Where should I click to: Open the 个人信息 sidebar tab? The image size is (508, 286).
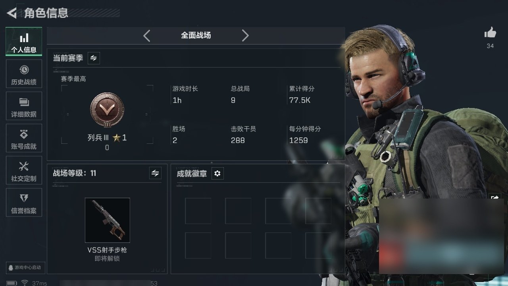tap(24, 42)
